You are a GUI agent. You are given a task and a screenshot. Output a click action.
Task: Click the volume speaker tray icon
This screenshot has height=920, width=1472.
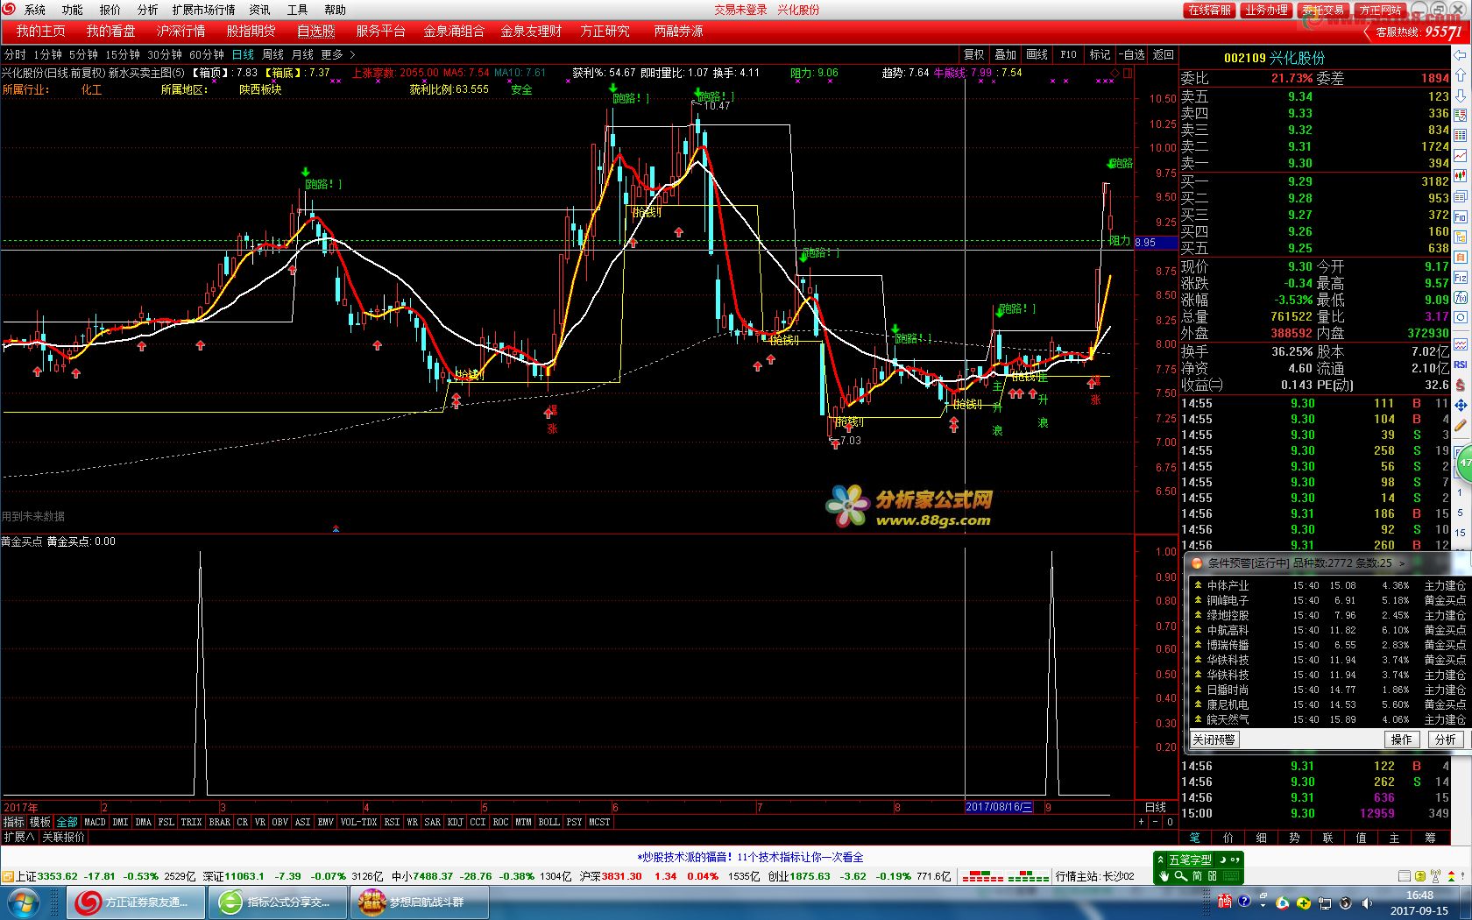coord(1365,902)
